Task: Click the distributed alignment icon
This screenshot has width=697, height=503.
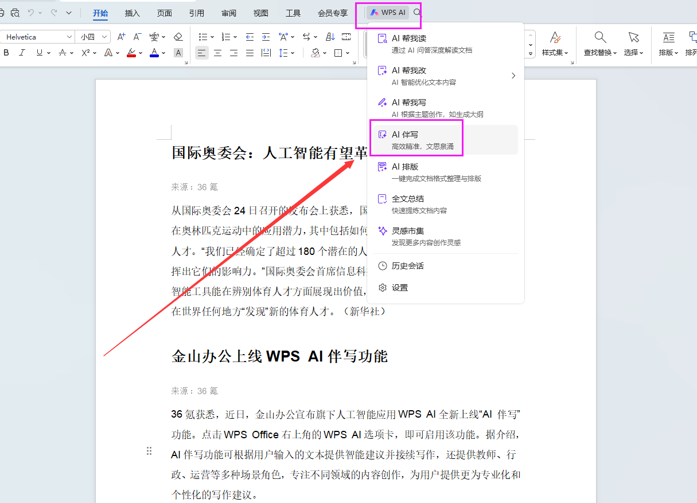Action: [x=266, y=53]
